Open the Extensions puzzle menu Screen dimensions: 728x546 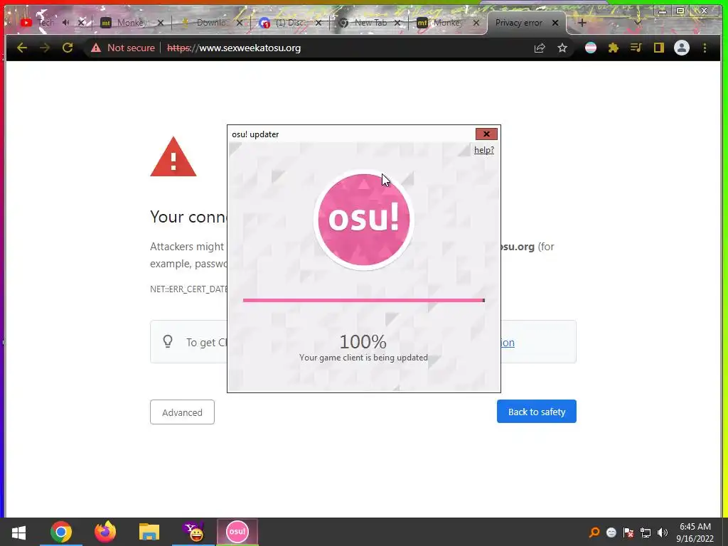pyautogui.click(x=614, y=48)
